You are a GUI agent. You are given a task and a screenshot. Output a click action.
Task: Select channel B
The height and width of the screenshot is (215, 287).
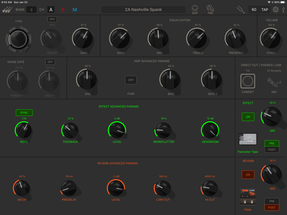(x=63, y=9)
